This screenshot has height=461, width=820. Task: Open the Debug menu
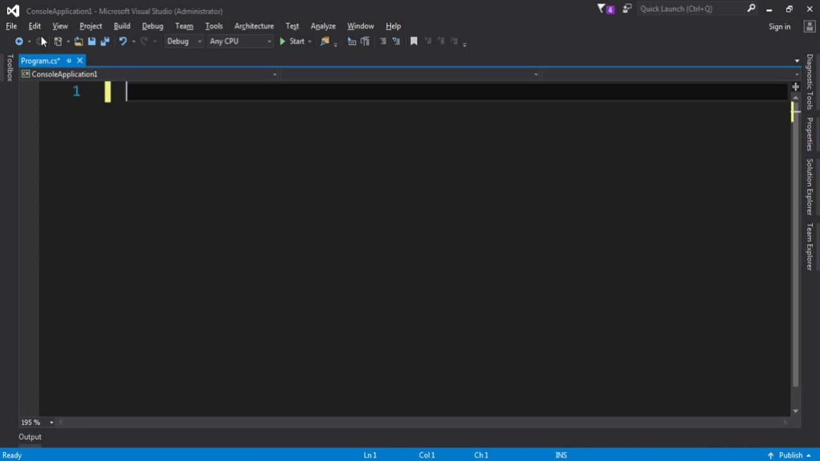point(152,26)
